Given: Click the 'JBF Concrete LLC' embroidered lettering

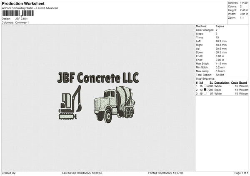Looking at the screenshot, I should (98, 78).
